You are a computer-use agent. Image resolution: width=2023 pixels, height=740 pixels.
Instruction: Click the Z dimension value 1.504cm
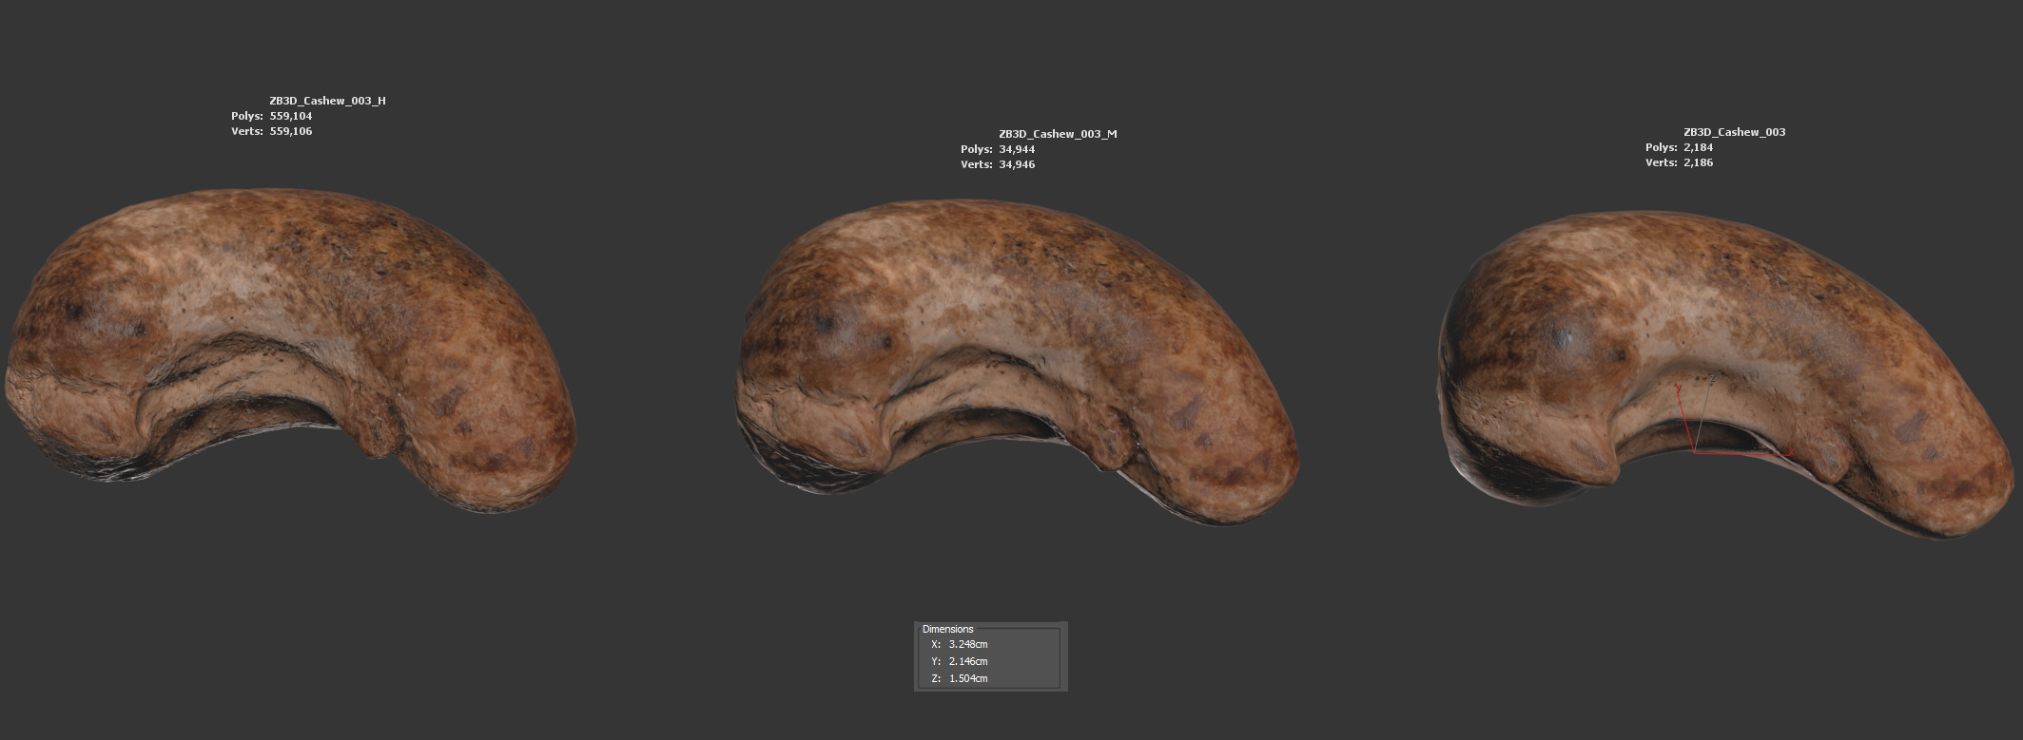pyautogui.click(x=967, y=678)
